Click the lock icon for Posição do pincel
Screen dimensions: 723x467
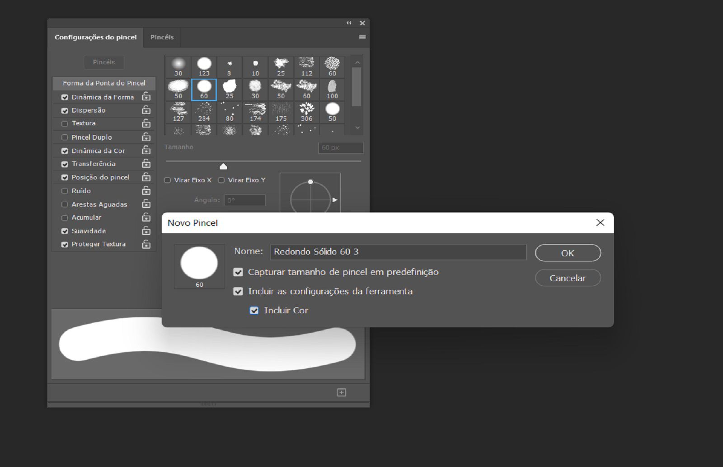(146, 177)
